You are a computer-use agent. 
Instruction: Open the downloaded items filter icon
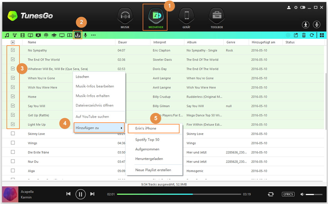tap(78, 35)
